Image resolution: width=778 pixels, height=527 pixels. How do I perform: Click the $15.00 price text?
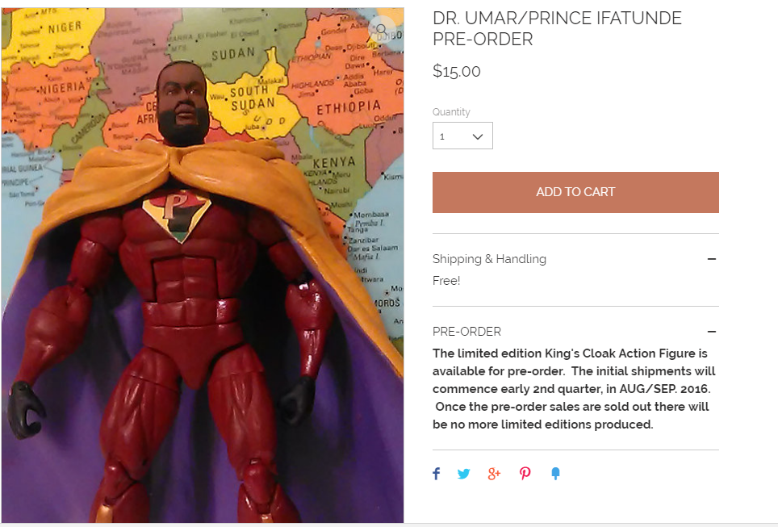(457, 71)
